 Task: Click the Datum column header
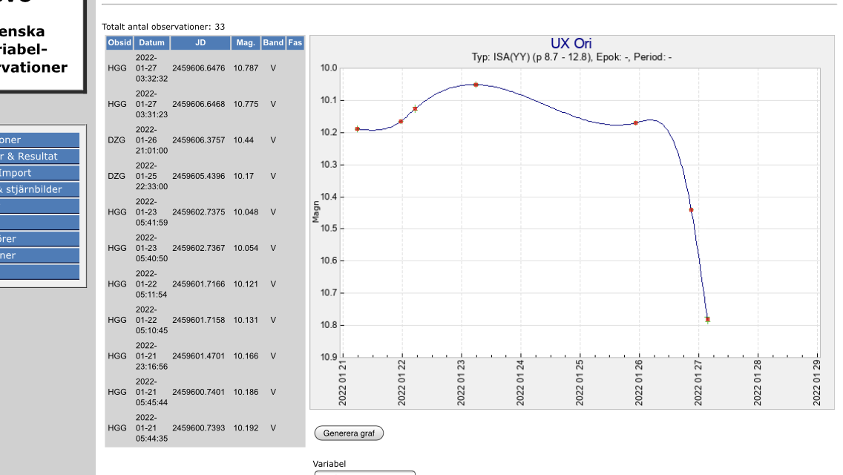coord(151,43)
